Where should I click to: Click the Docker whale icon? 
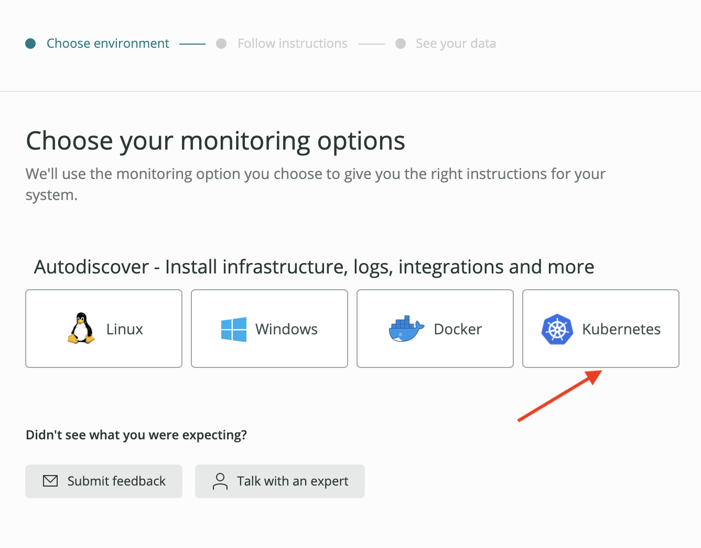[406, 329]
